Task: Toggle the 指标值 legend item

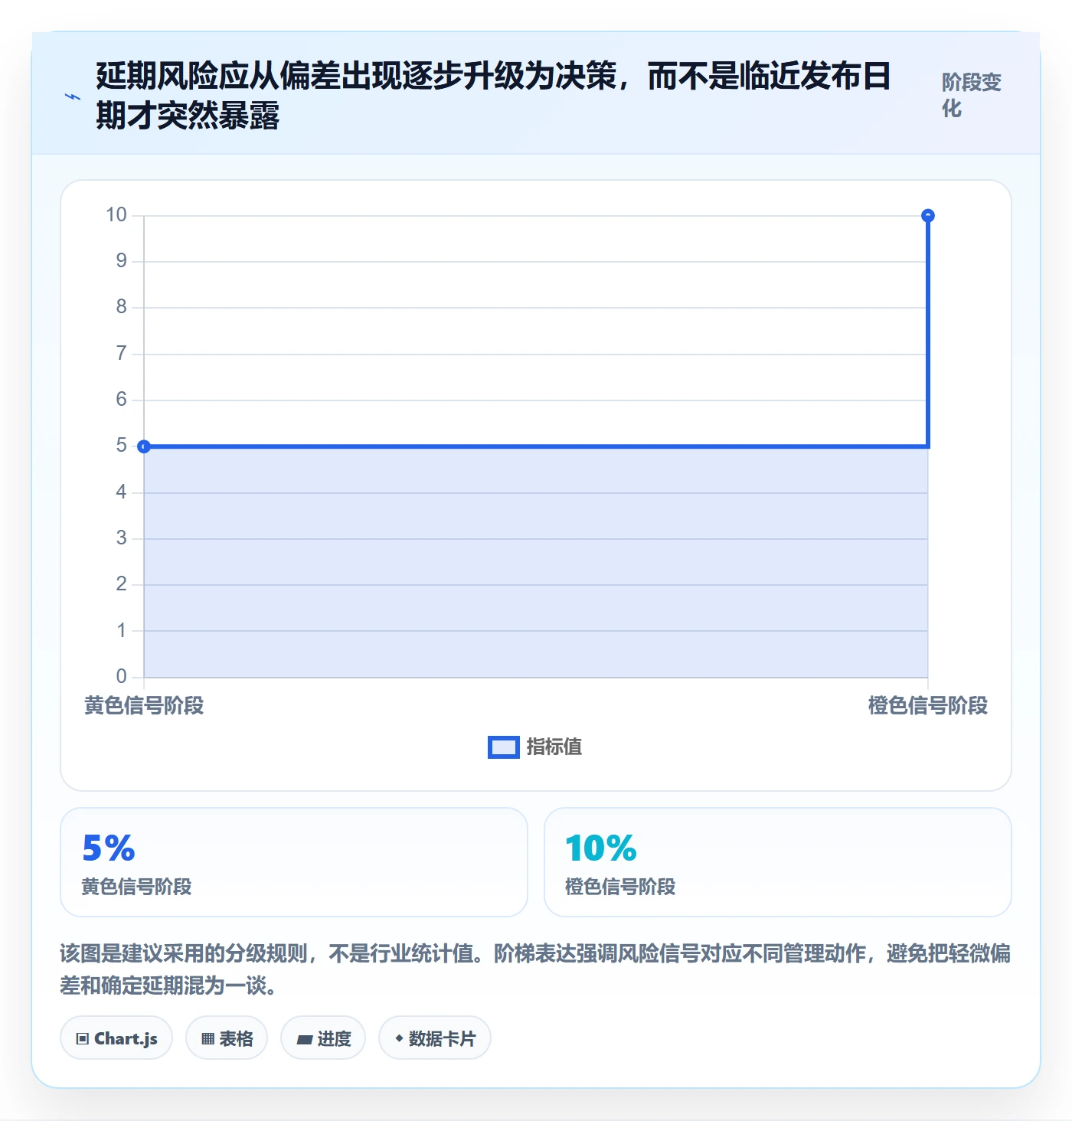Action: tap(535, 747)
